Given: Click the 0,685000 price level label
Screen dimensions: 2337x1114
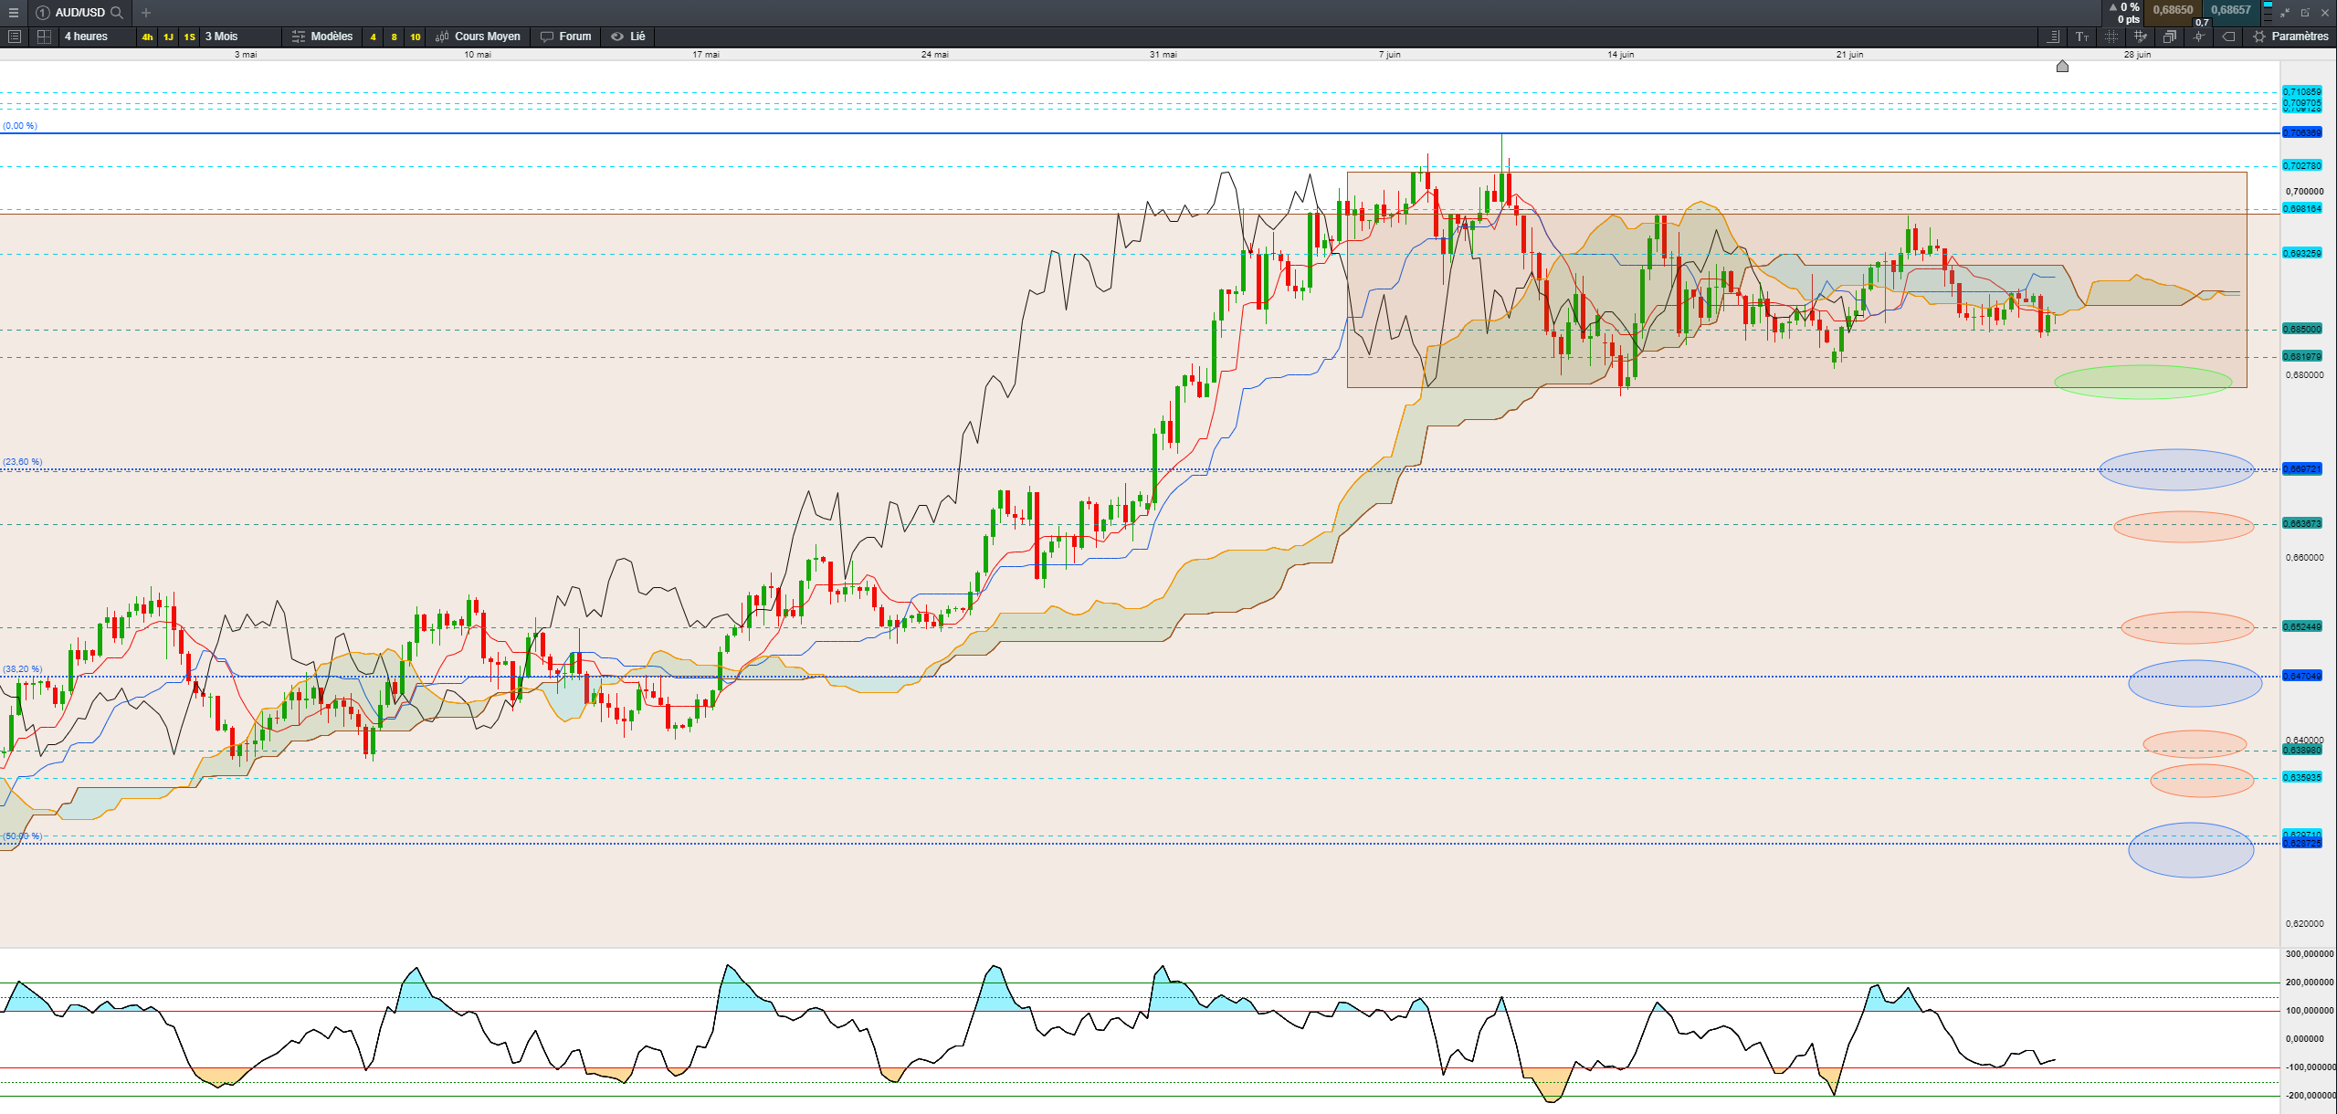Looking at the screenshot, I should click(2301, 330).
